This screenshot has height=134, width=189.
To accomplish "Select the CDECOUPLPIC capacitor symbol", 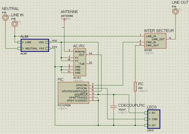I will 113,107.
